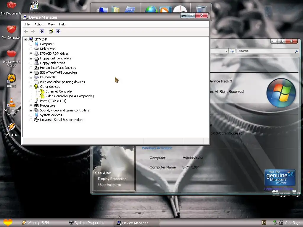Collapse the SKYPEXP root node
Screen dimensions: 303x227
25,39
